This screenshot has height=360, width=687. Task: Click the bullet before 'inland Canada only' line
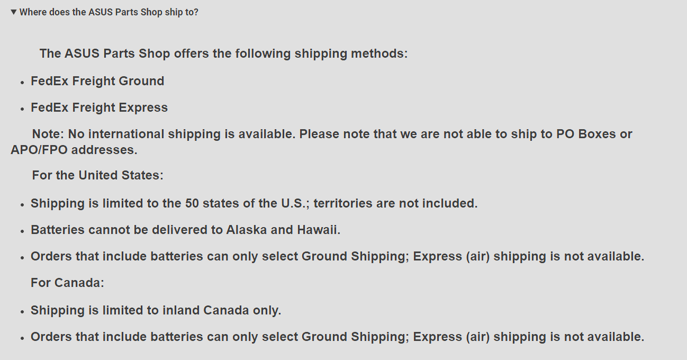[x=22, y=312]
